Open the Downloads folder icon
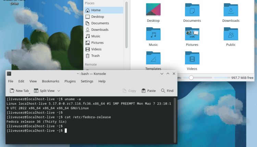The height and width of the screenshot is (147, 257). tap(231, 10)
